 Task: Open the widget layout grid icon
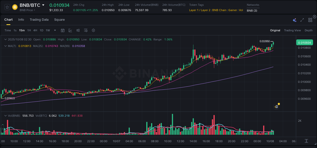(310, 20)
